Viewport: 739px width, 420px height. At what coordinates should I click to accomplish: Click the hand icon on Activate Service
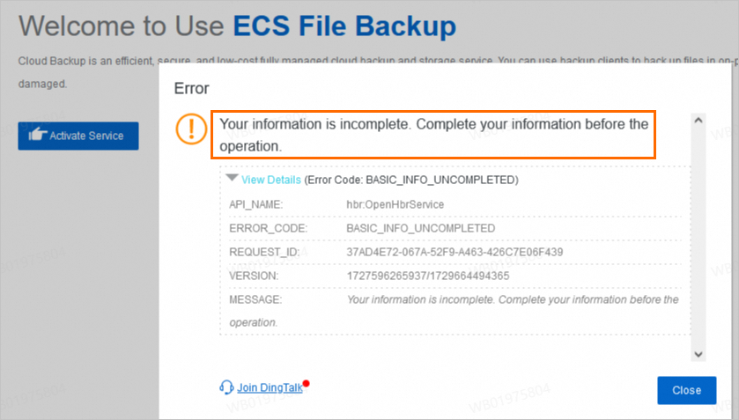click(37, 136)
